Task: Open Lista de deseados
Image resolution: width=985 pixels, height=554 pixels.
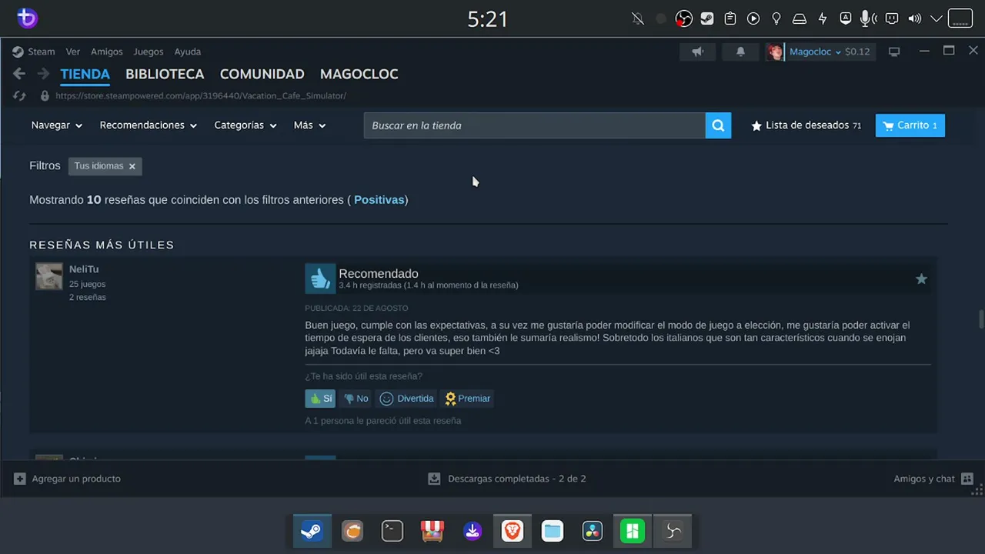Action: 806,125
